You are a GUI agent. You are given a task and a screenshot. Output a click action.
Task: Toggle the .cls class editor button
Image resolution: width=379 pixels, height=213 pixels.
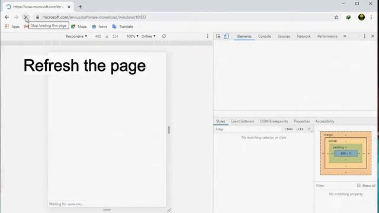(x=300, y=129)
